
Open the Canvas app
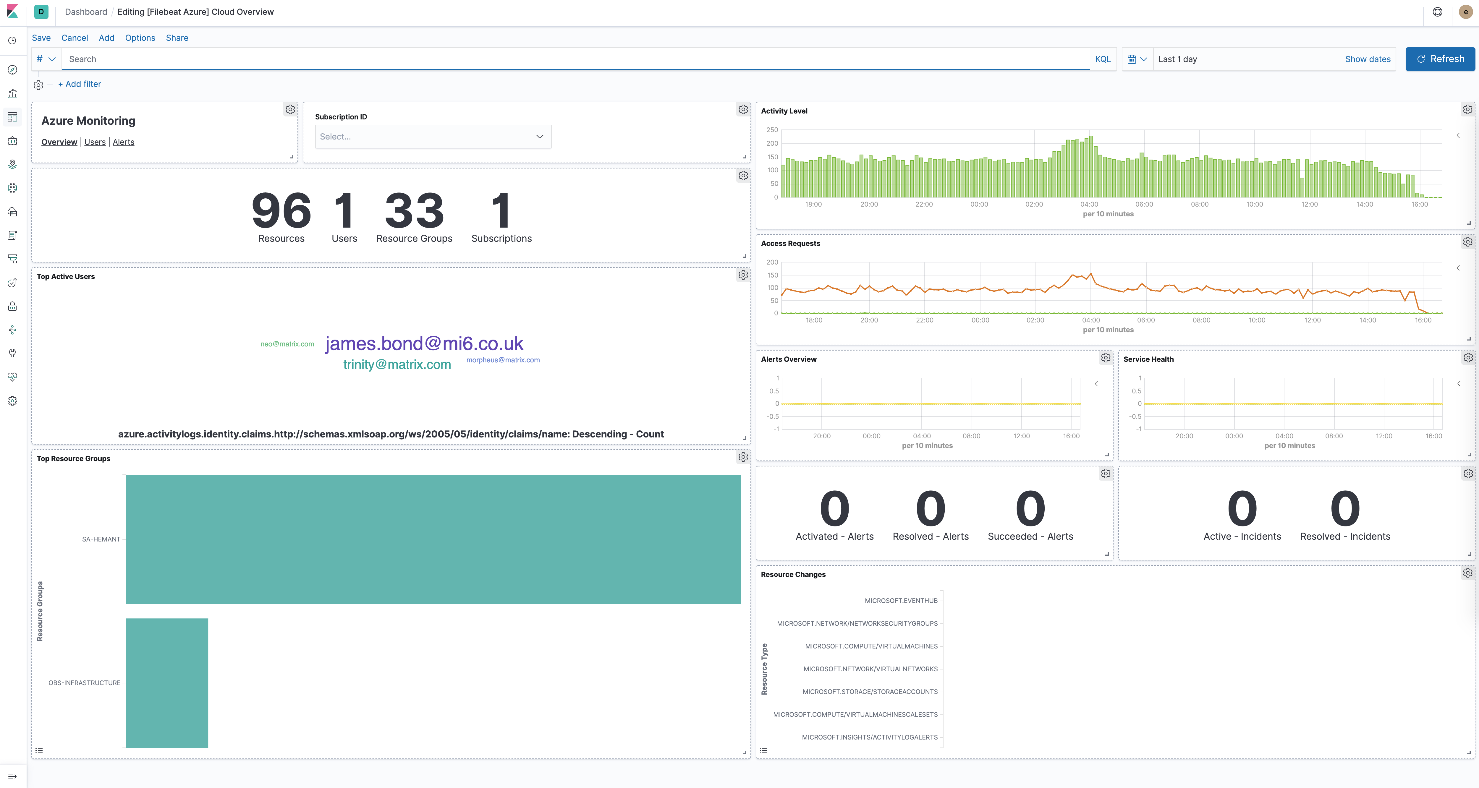pyautogui.click(x=12, y=141)
